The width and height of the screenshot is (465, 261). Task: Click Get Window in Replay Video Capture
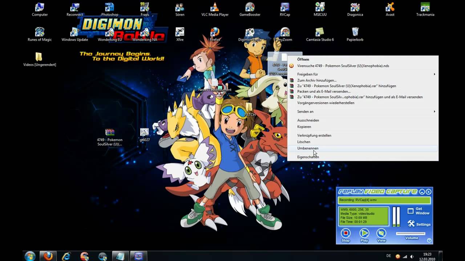tap(418, 211)
